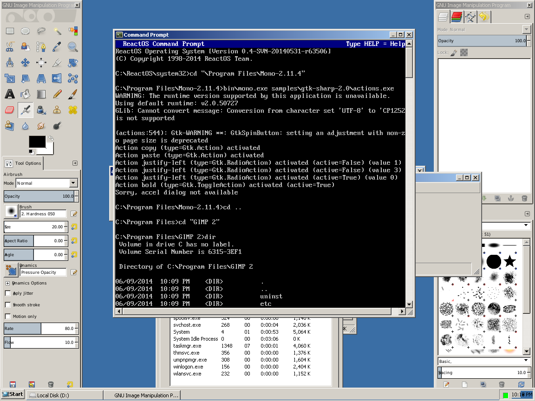Delete the layer with trash icon

pos(524,199)
